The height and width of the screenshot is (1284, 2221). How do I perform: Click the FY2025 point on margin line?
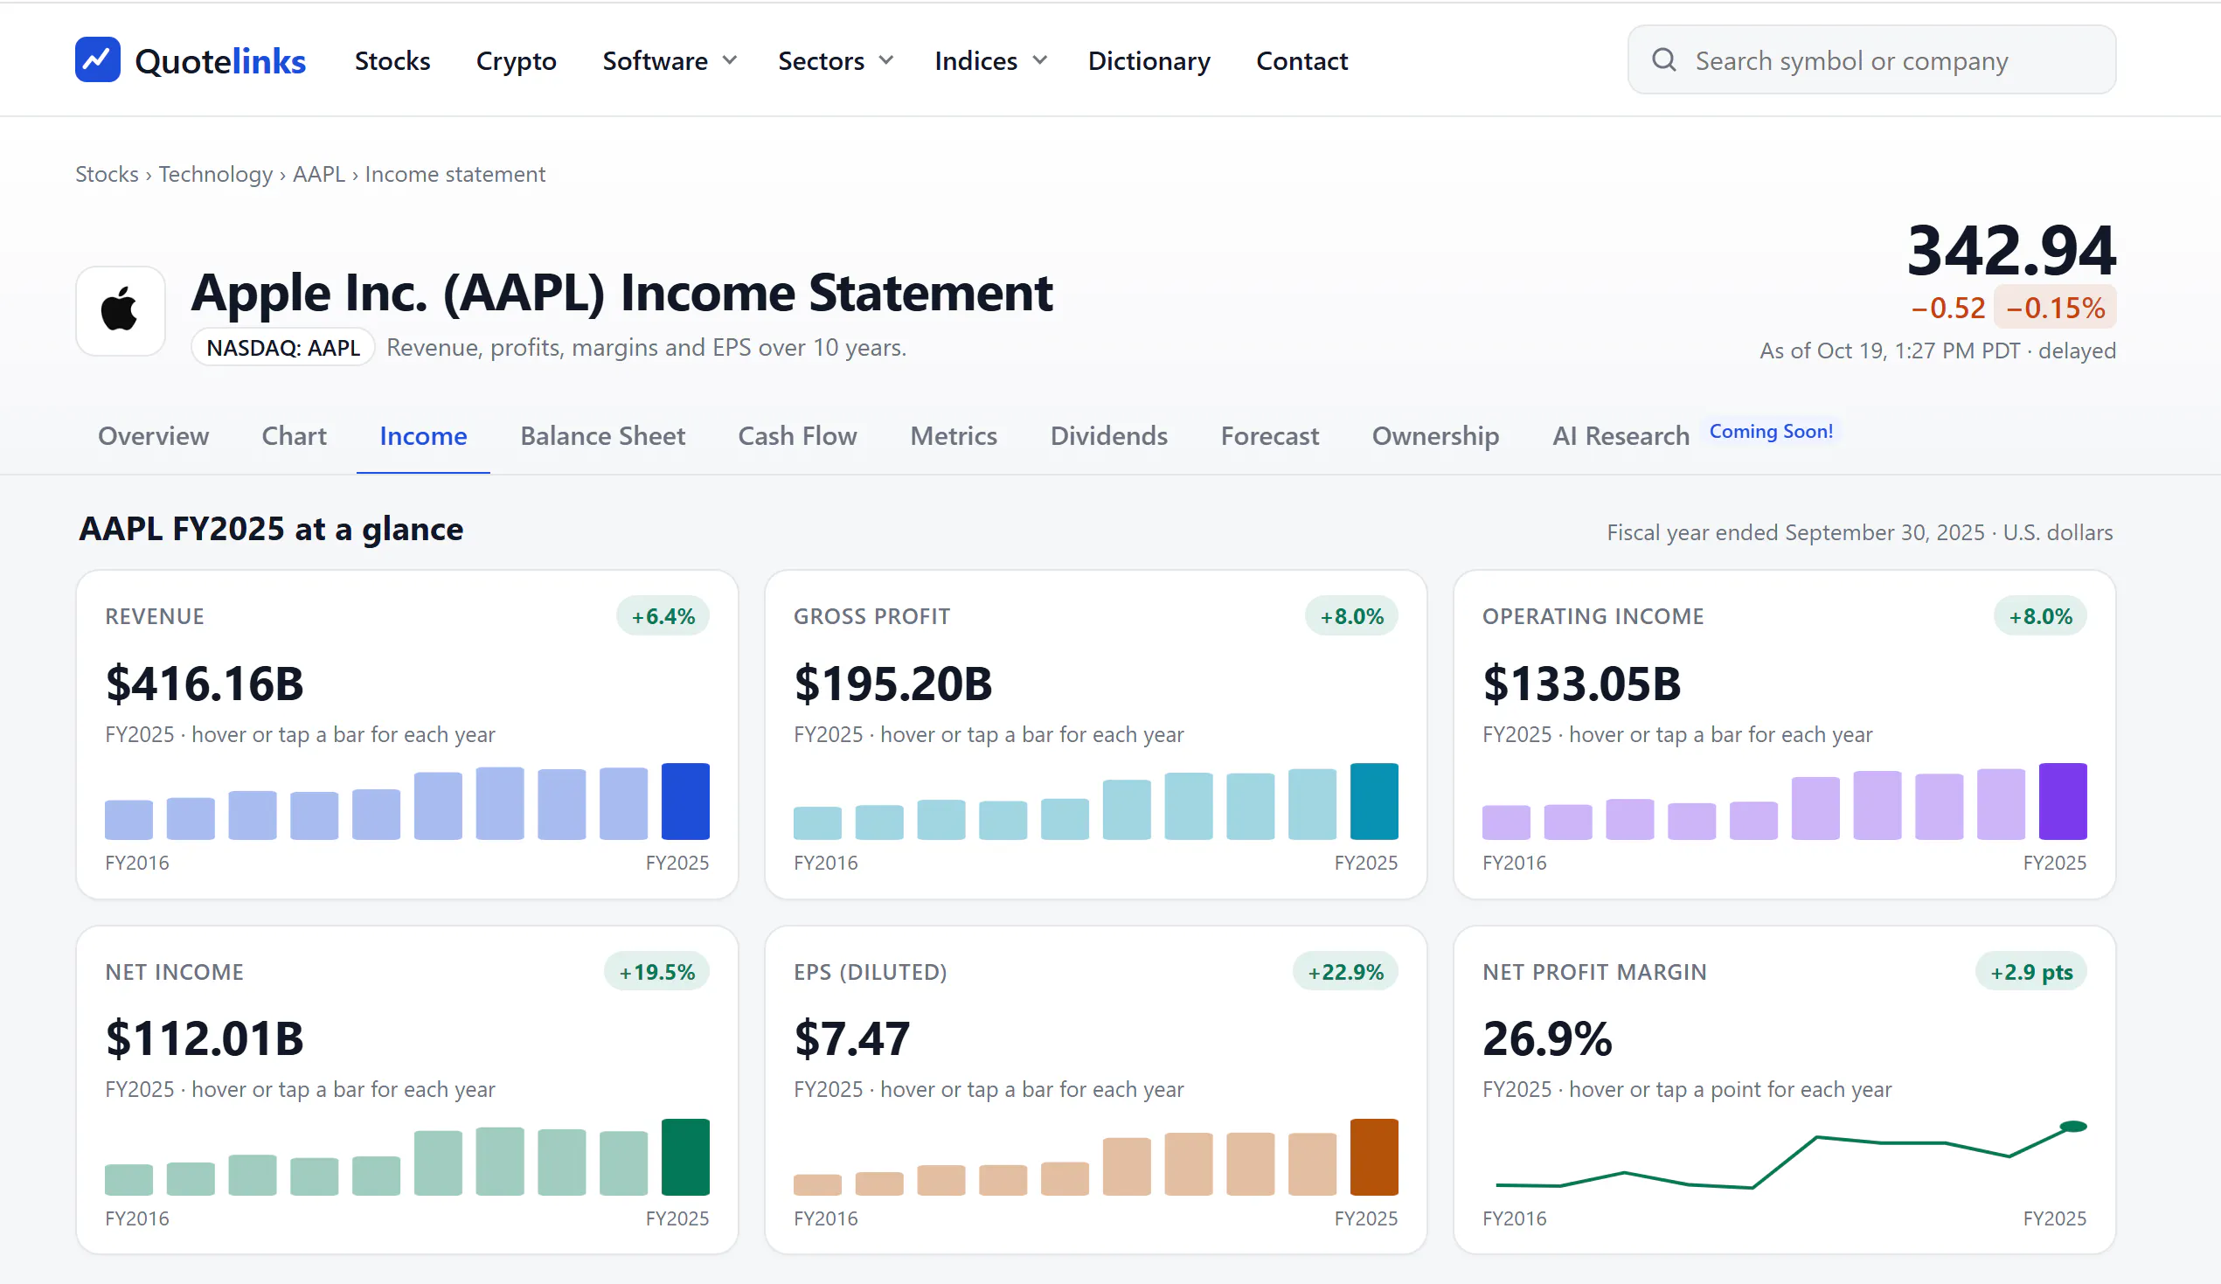tap(2073, 1127)
